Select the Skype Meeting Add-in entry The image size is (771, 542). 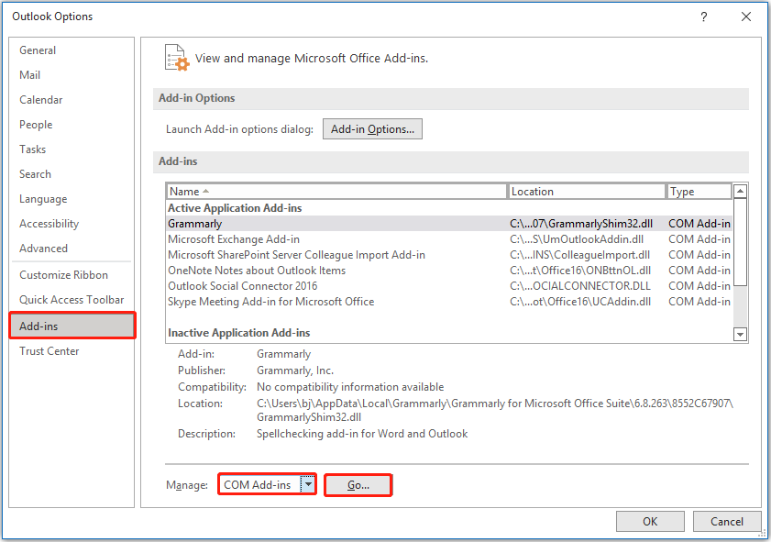pyautogui.click(x=275, y=301)
